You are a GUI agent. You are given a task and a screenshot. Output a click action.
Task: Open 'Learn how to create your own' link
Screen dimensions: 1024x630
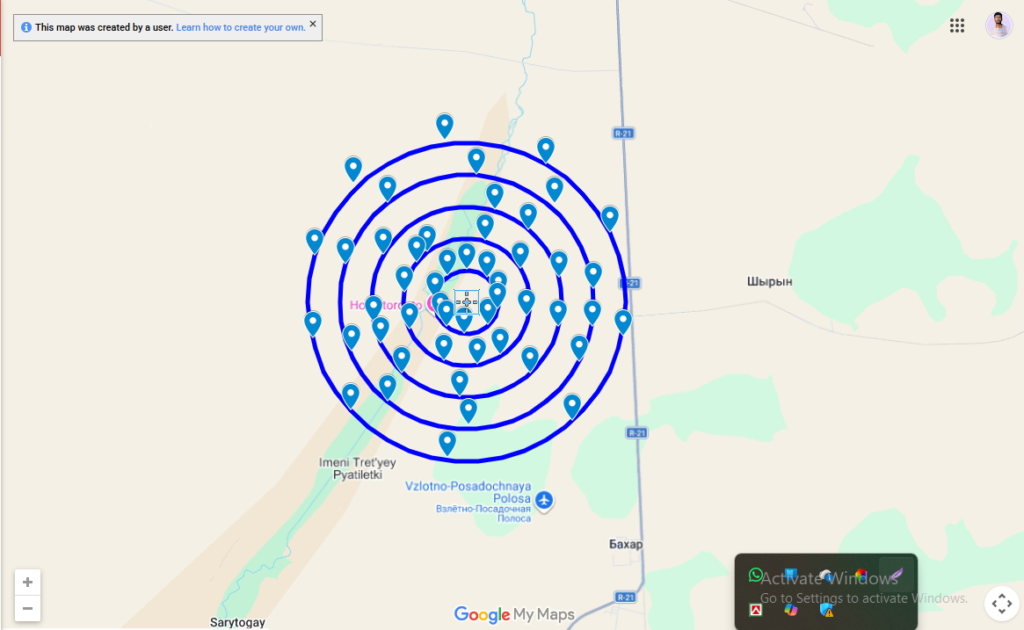pos(241,28)
